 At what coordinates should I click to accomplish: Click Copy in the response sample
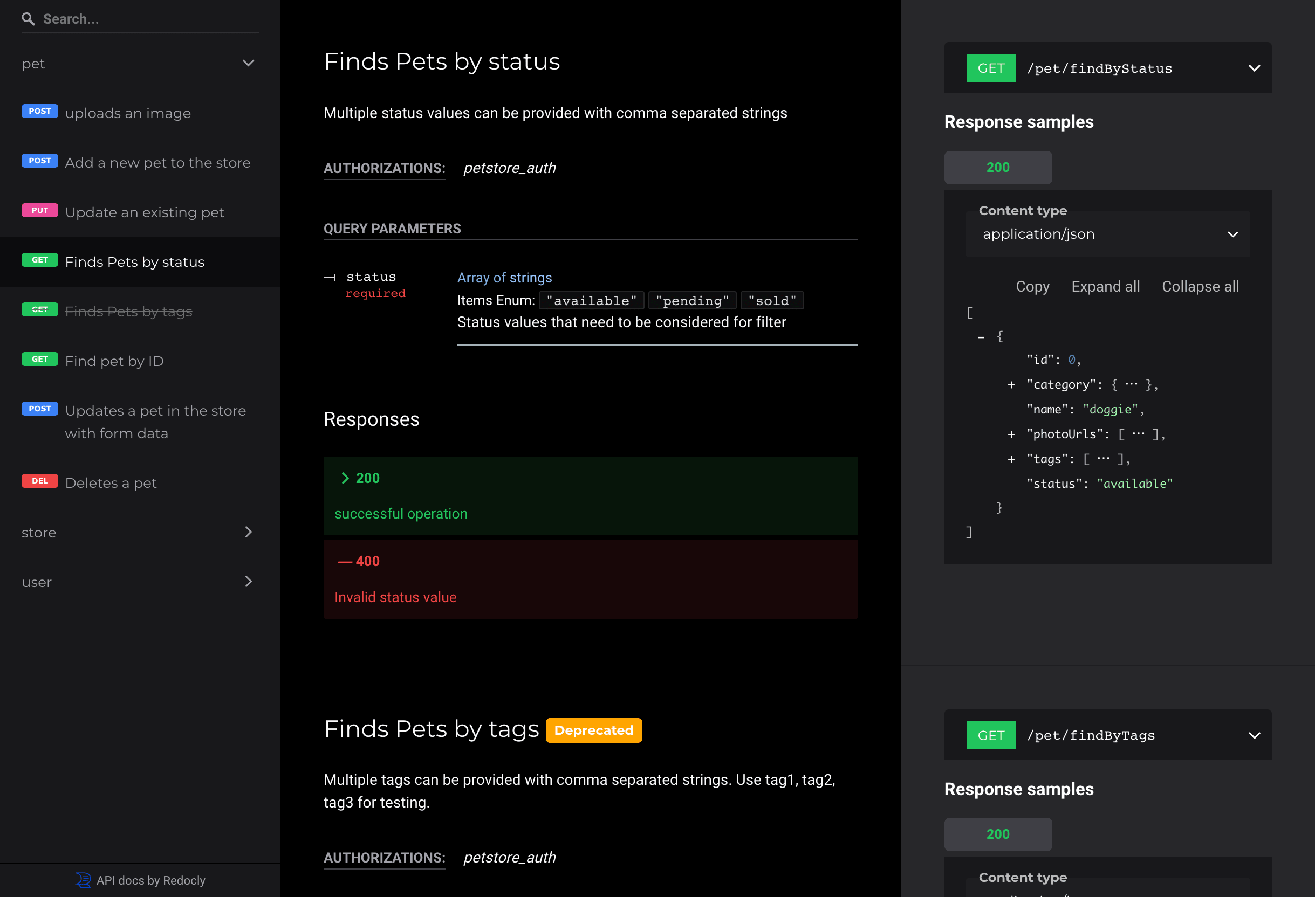1032,287
